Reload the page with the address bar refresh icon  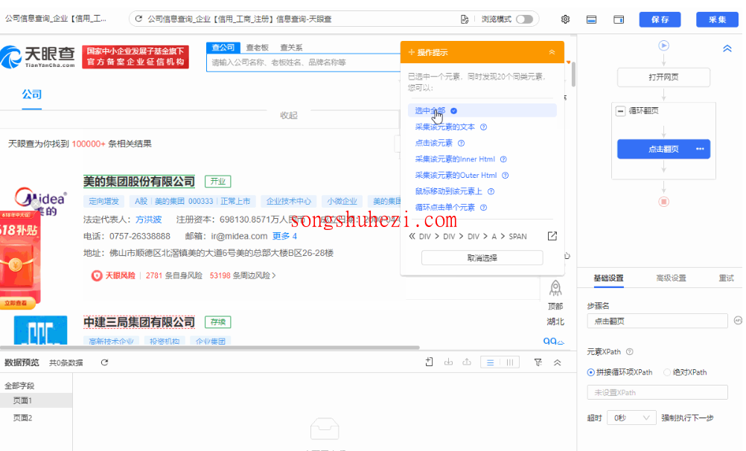click(138, 19)
